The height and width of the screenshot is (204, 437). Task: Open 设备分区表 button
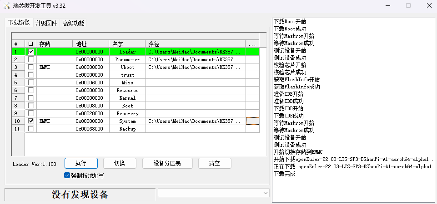click(x=167, y=163)
